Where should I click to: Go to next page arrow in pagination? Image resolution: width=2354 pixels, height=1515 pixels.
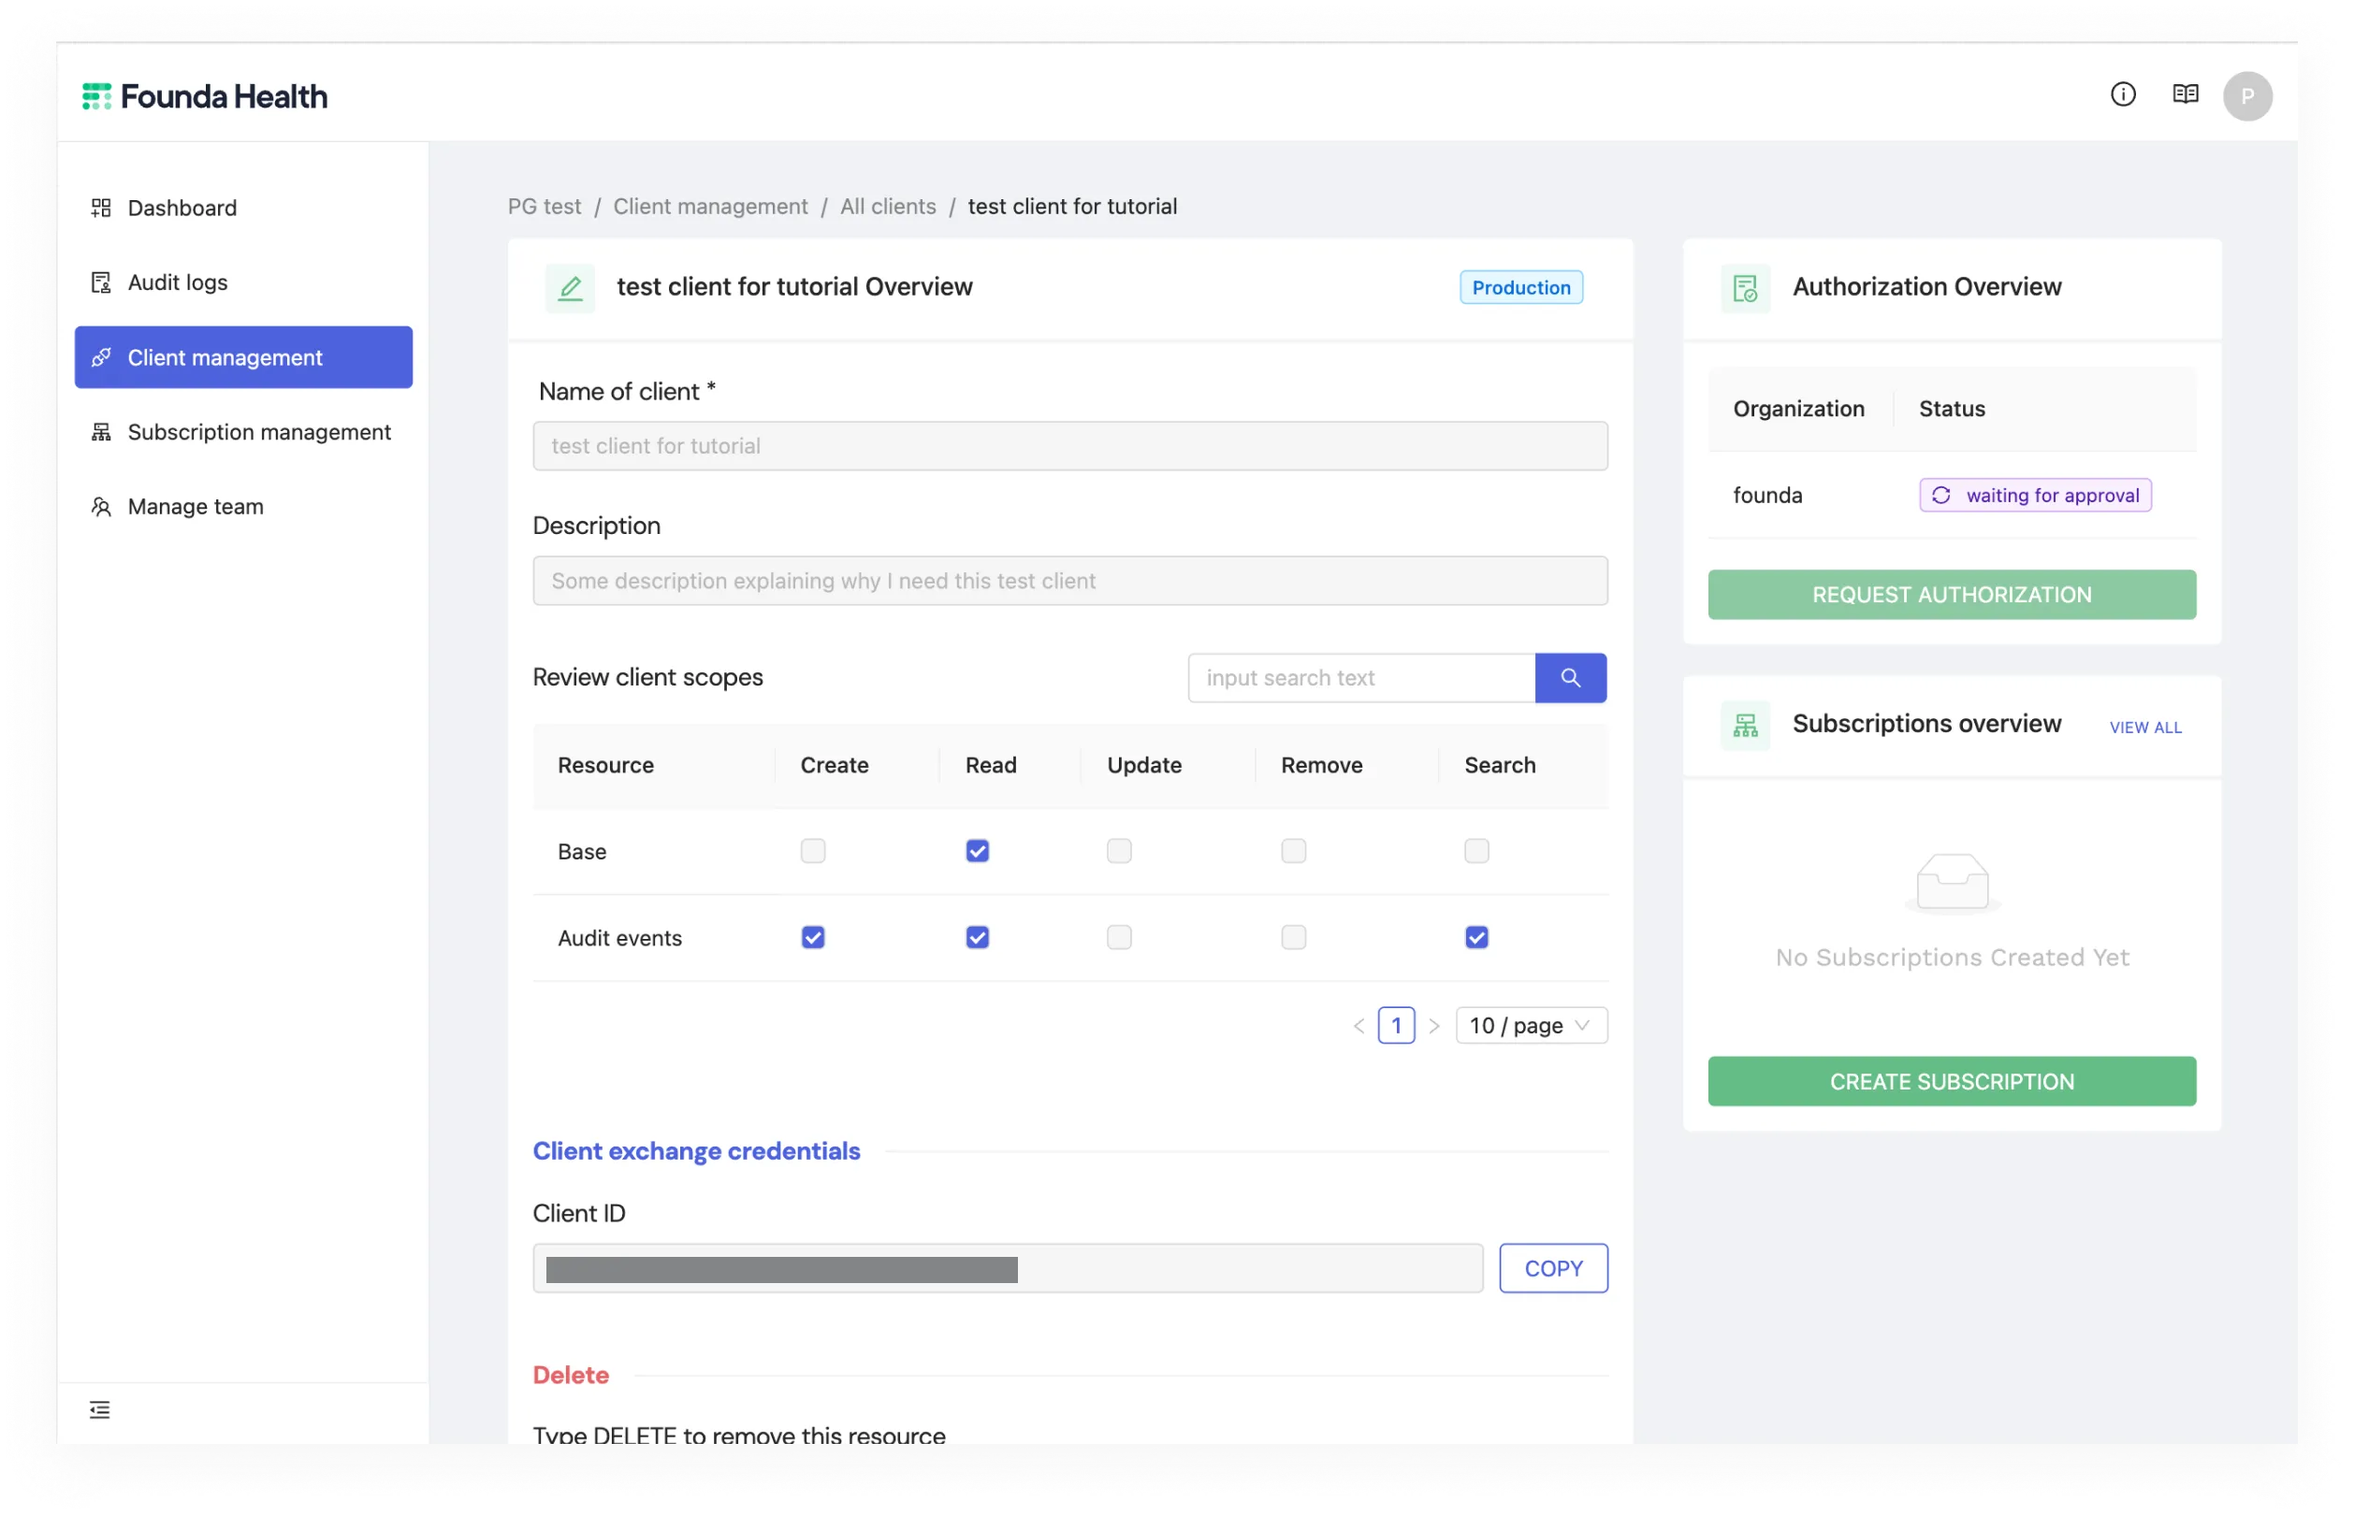(1434, 1026)
